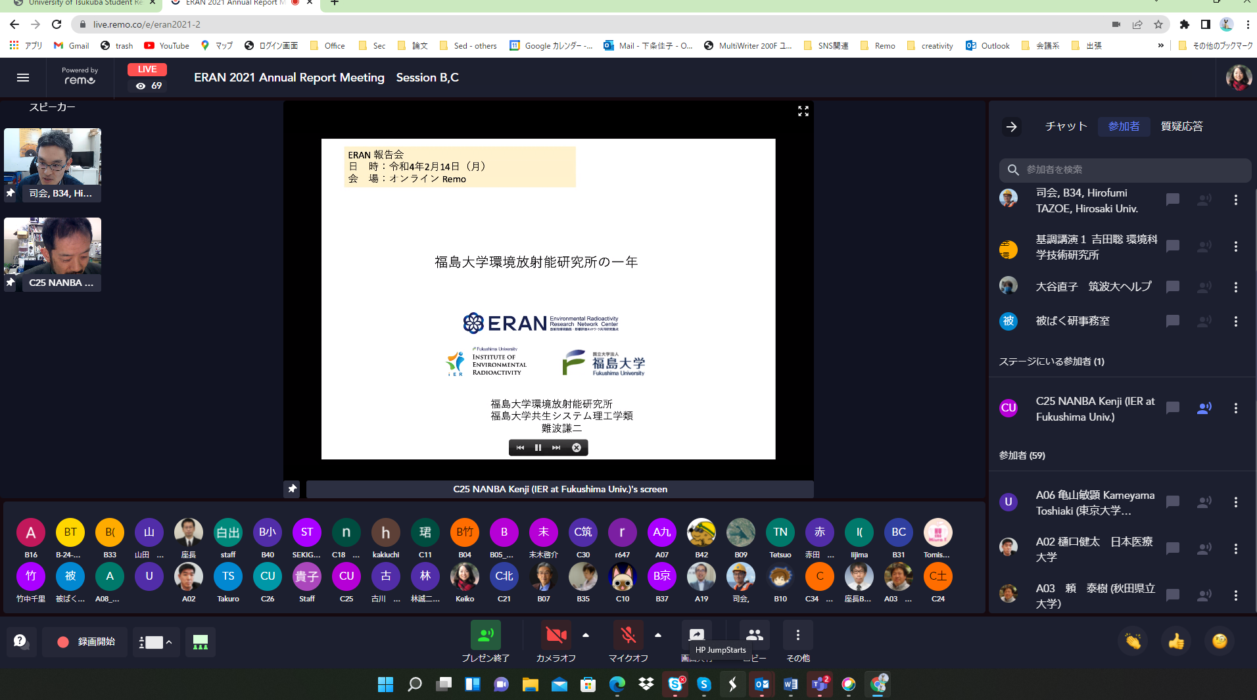Image resolution: width=1257 pixels, height=700 pixels.
Task: Pin the shared screen of C25 NANBA
Action: click(x=293, y=488)
